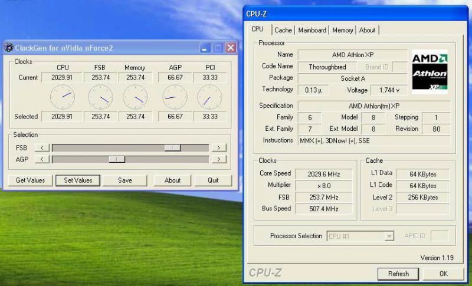The width and height of the screenshot is (472, 286).
Task: Click the Instructions field MMX, 3DNow!, SSE
Action: coord(374,140)
